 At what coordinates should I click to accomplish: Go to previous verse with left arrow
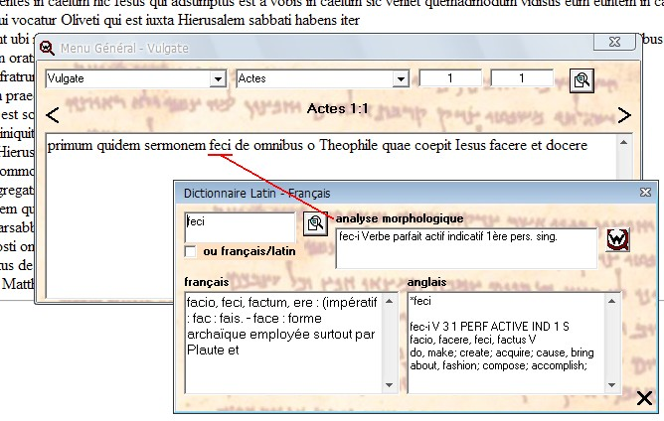53,115
